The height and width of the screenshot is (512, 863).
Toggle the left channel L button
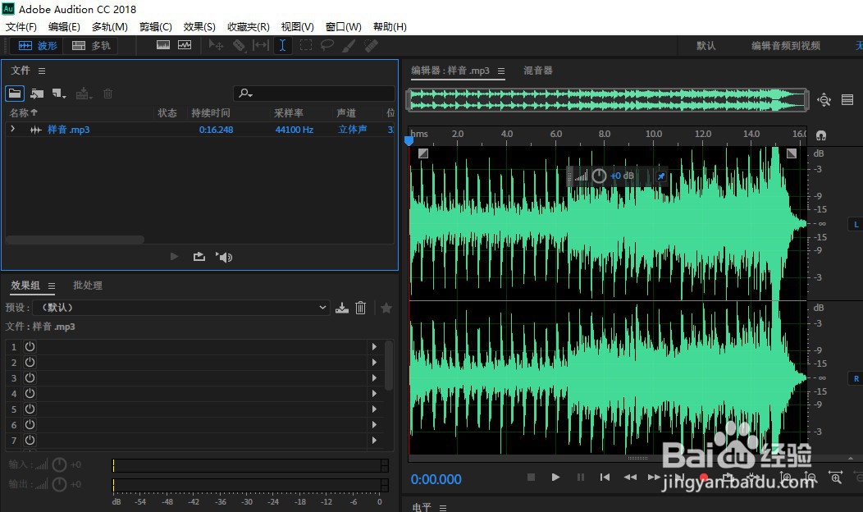[856, 224]
